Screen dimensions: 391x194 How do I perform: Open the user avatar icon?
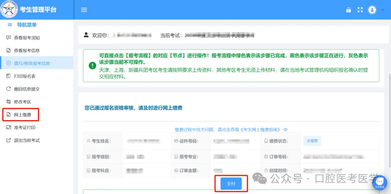372,10
